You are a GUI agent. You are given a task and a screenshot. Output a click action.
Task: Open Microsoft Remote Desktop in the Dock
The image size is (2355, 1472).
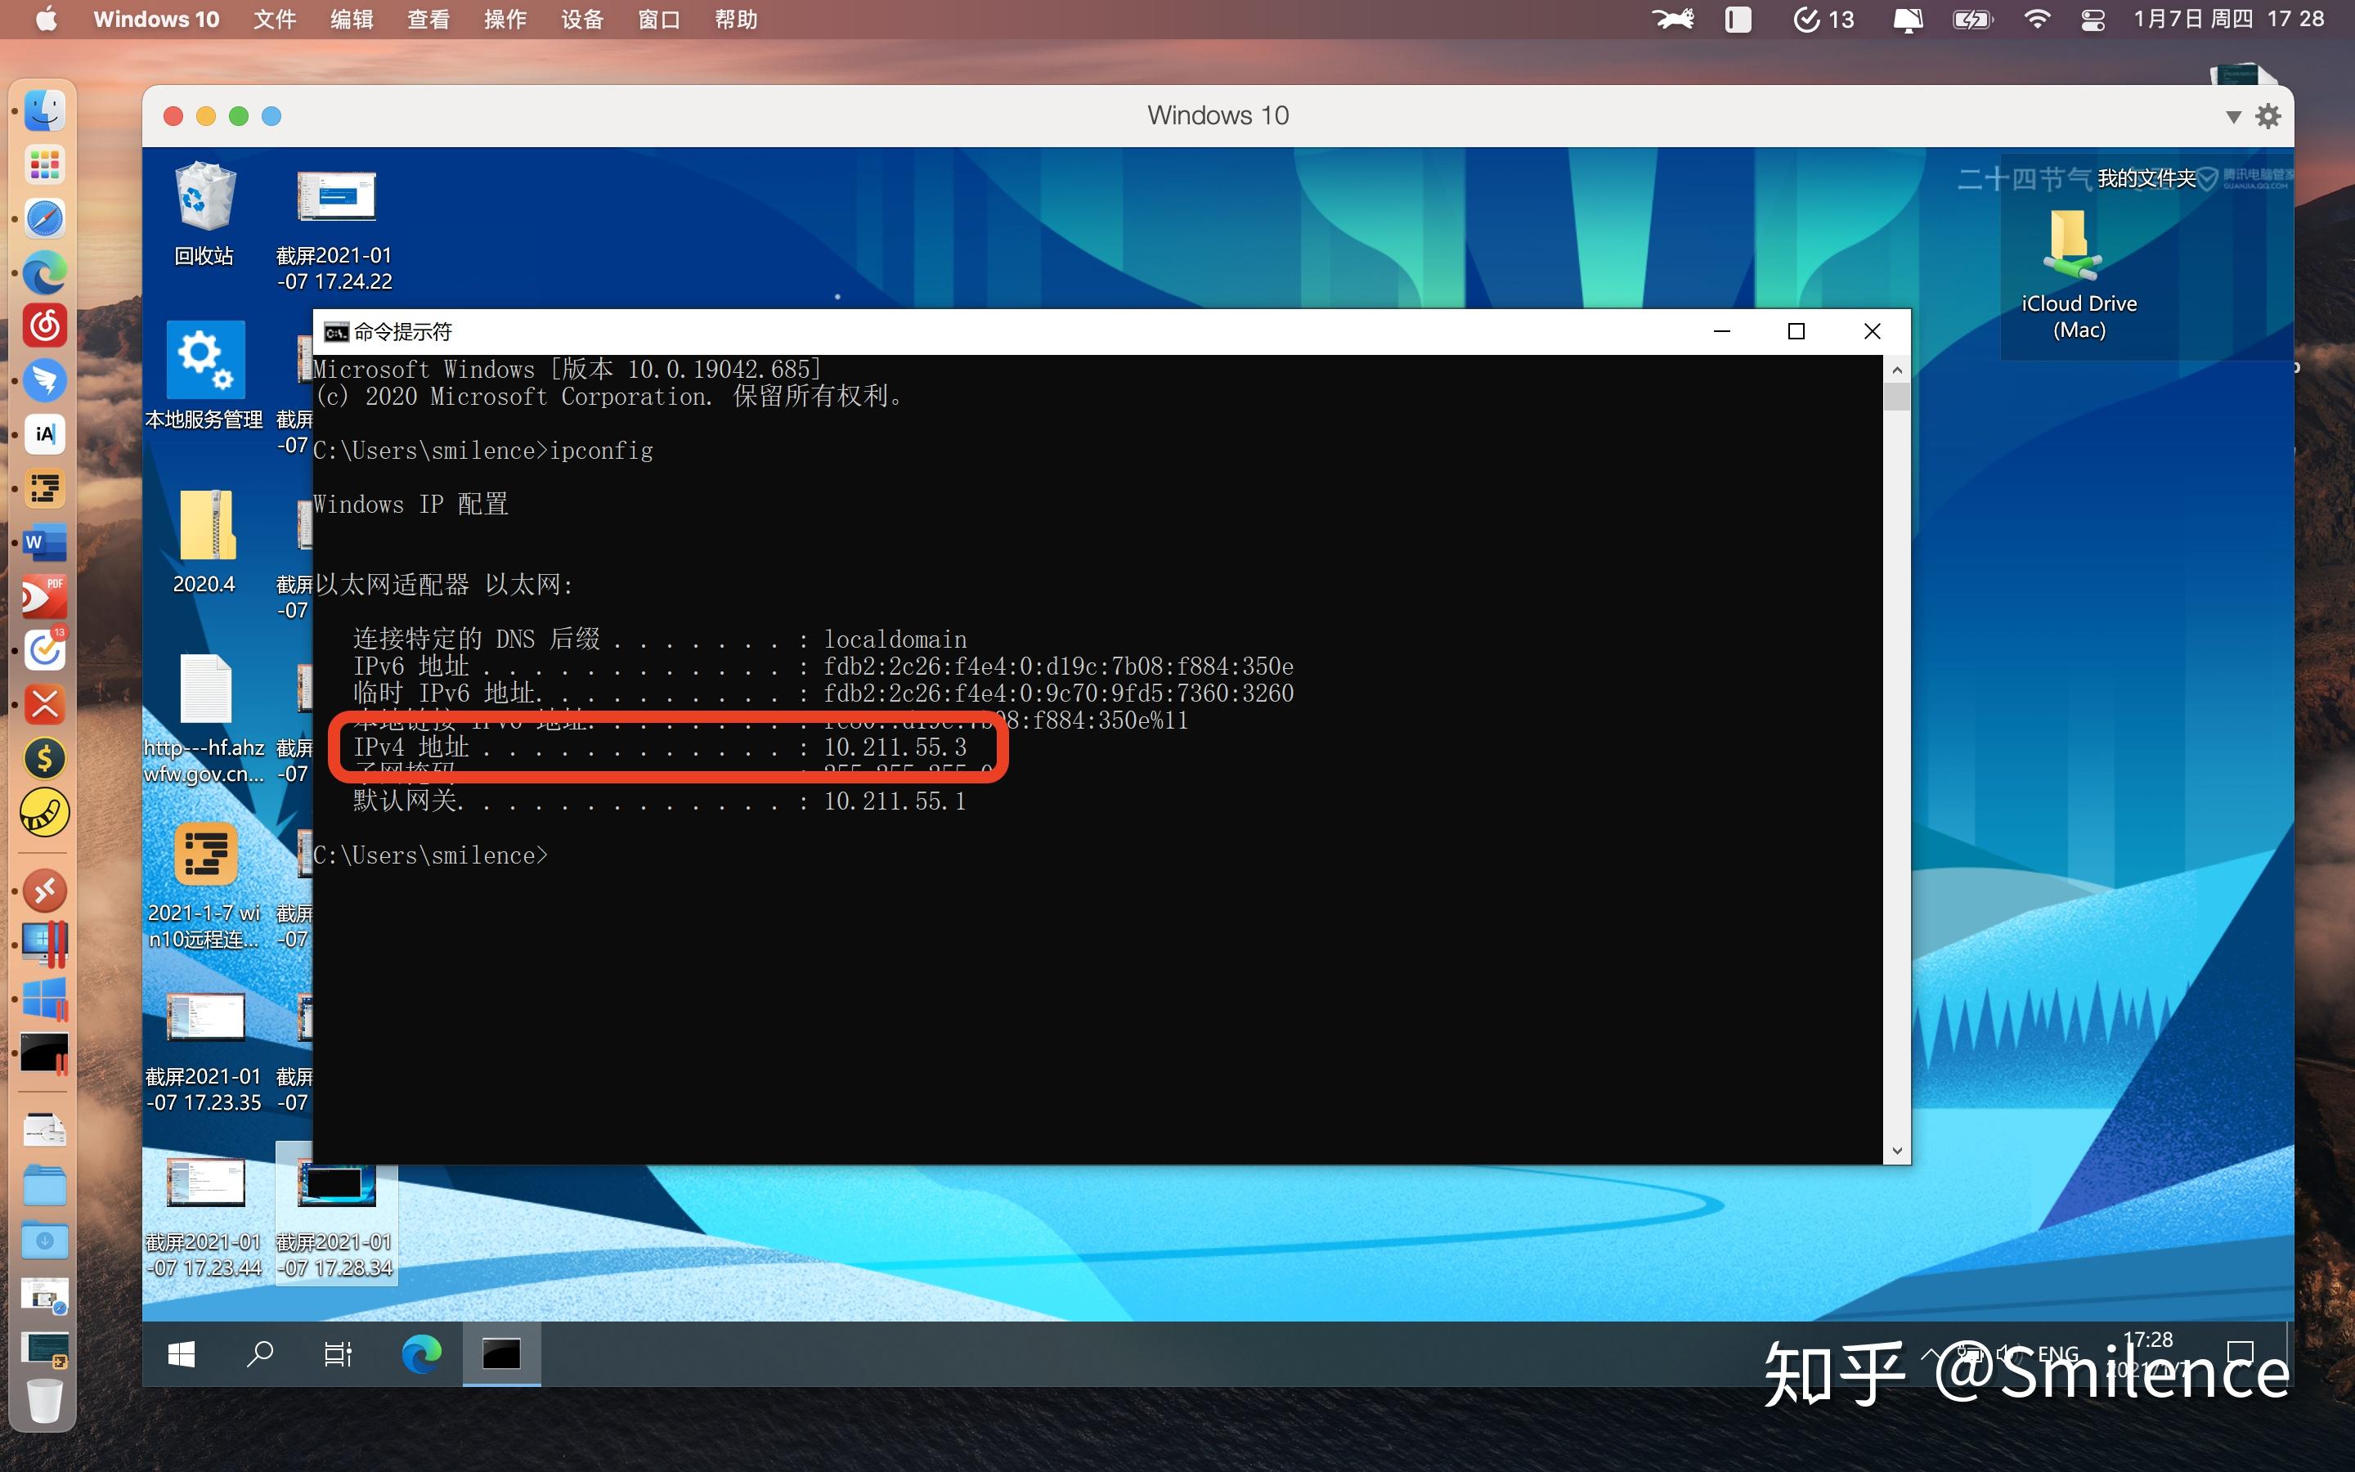point(45,891)
